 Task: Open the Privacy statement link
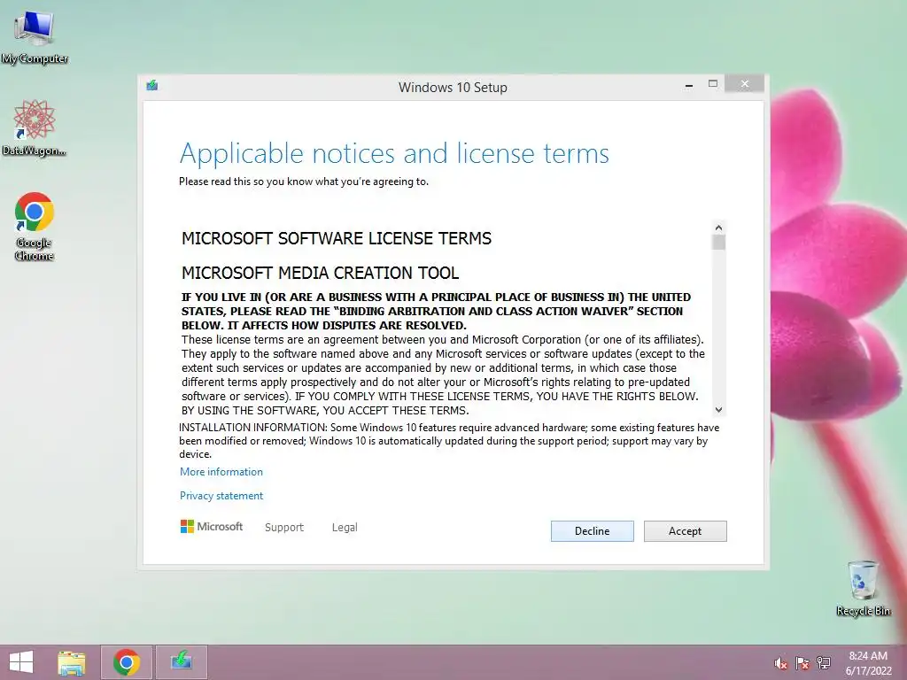tap(221, 496)
